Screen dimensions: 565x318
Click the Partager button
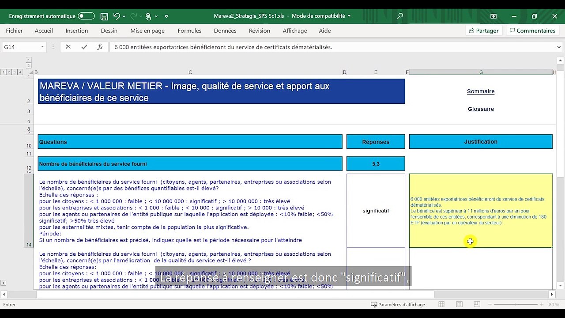click(x=484, y=30)
